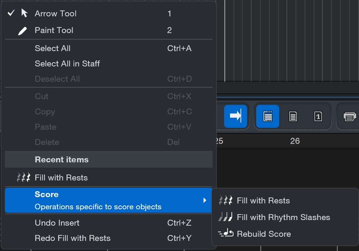Toggle the autoscroll arrow button
The width and height of the screenshot is (359, 251).
click(x=235, y=116)
